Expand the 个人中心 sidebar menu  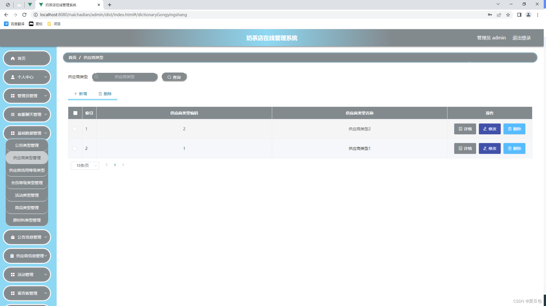tap(27, 77)
